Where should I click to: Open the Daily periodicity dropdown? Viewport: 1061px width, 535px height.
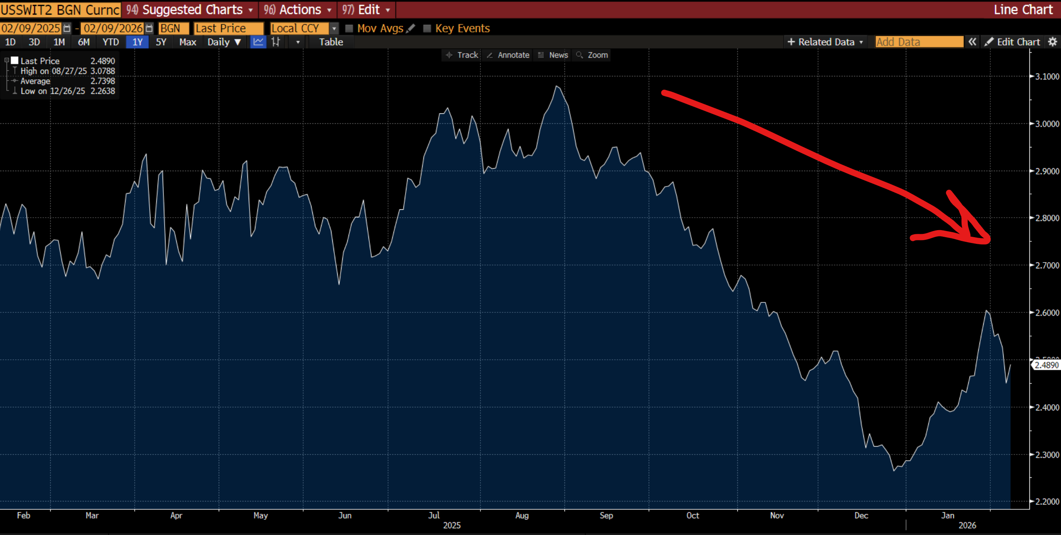[224, 42]
